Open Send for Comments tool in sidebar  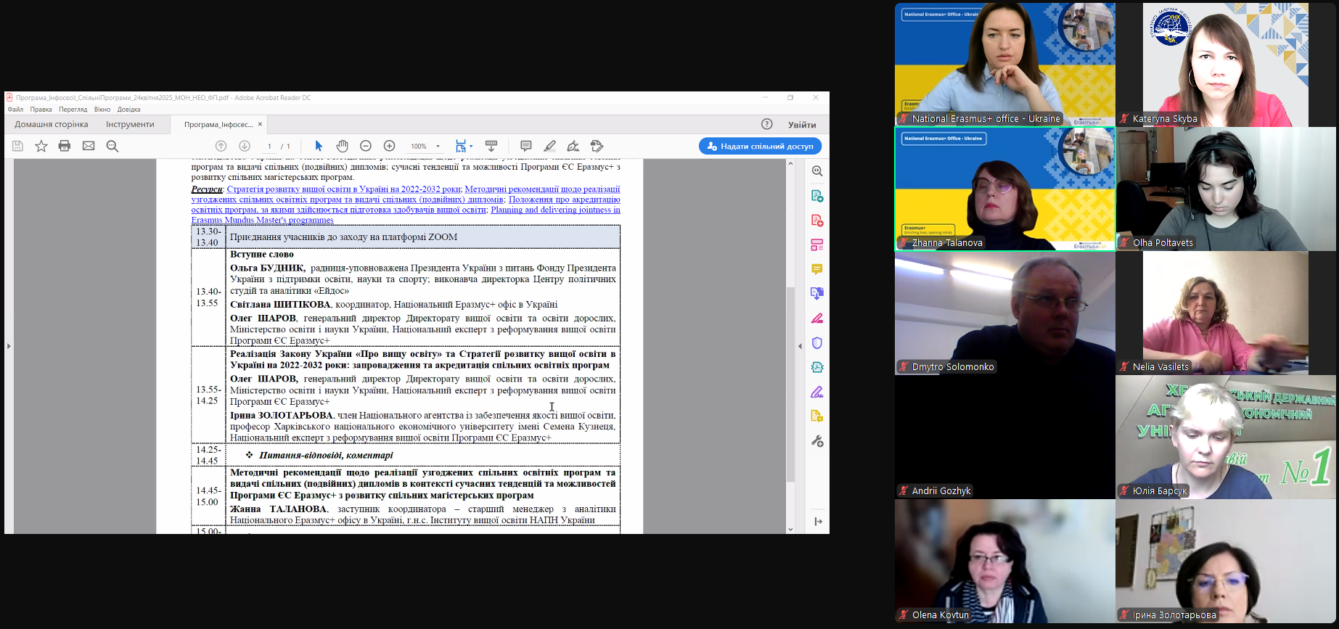point(817,416)
